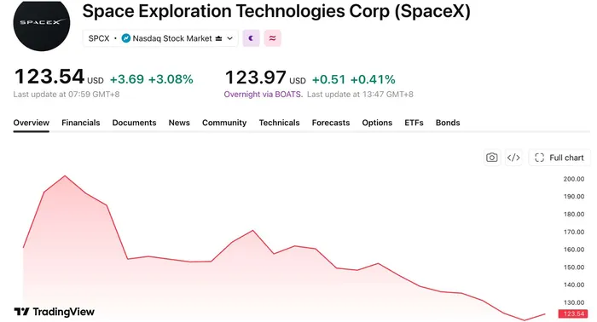Go to the Technicals tab
597x322 pixels.
(280, 123)
